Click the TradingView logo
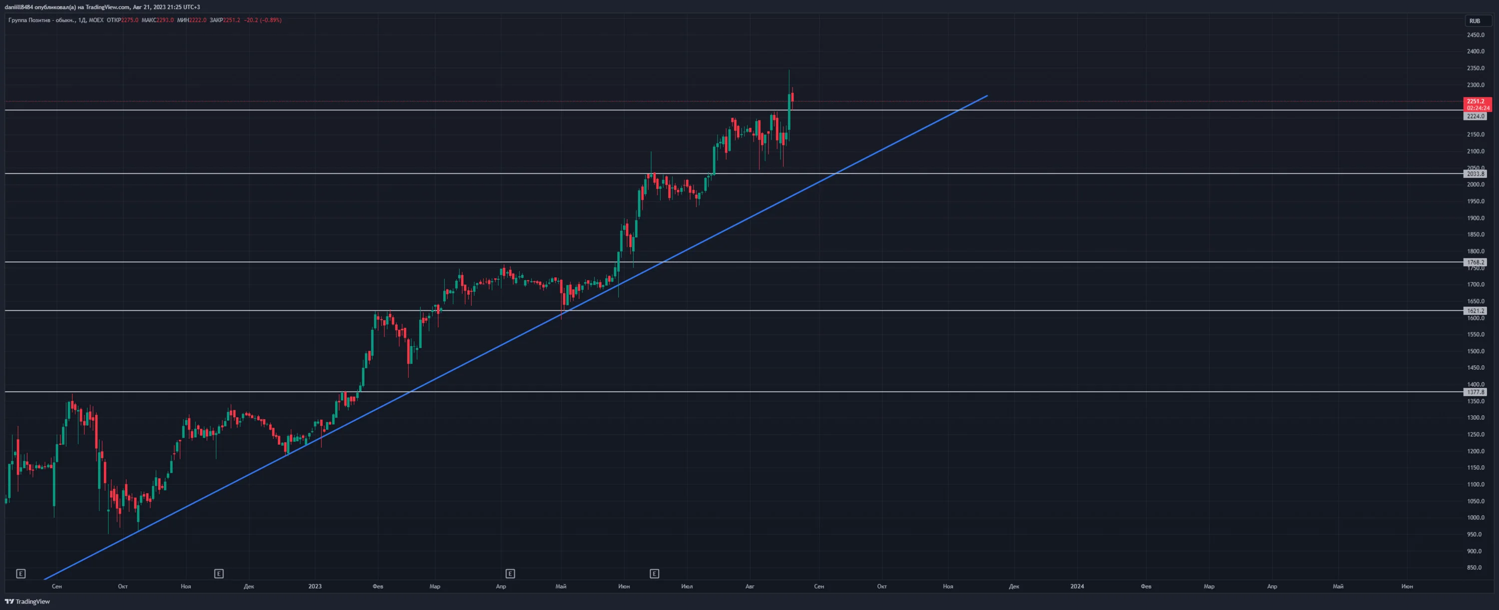Image resolution: width=1499 pixels, height=610 pixels. pos(27,602)
